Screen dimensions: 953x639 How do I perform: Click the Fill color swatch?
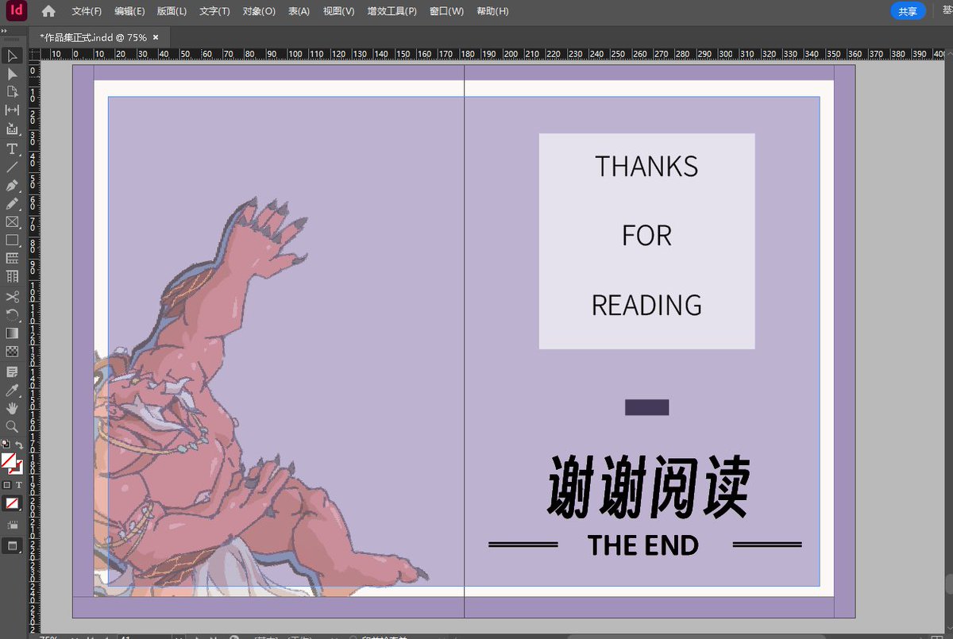click(x=9, y=460)
